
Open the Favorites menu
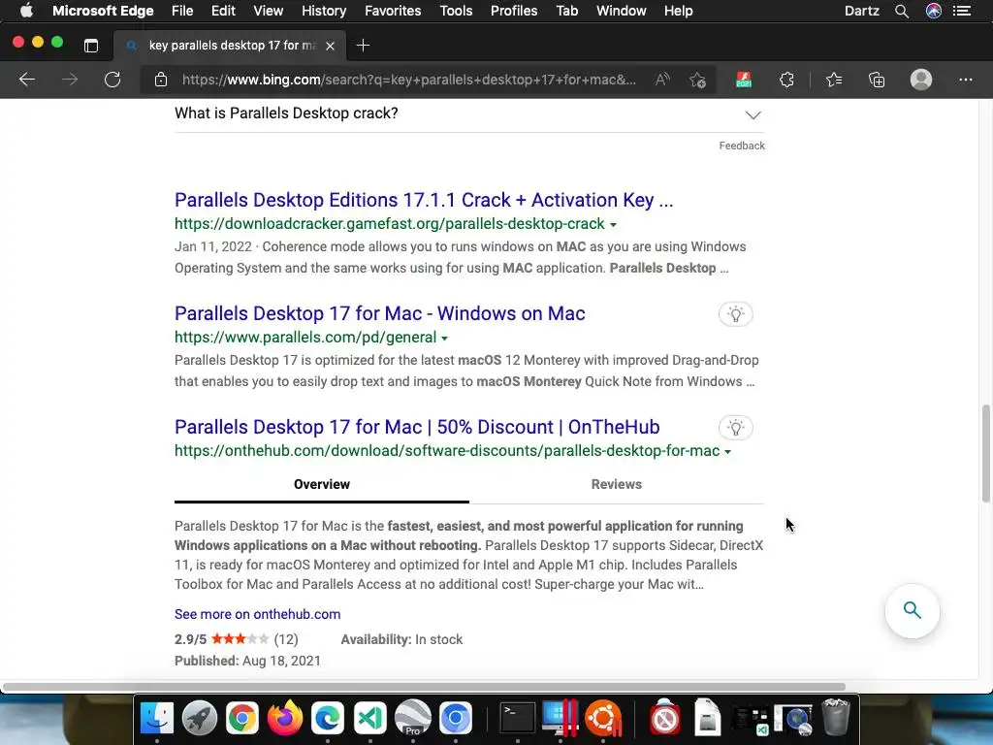(393, 11)
